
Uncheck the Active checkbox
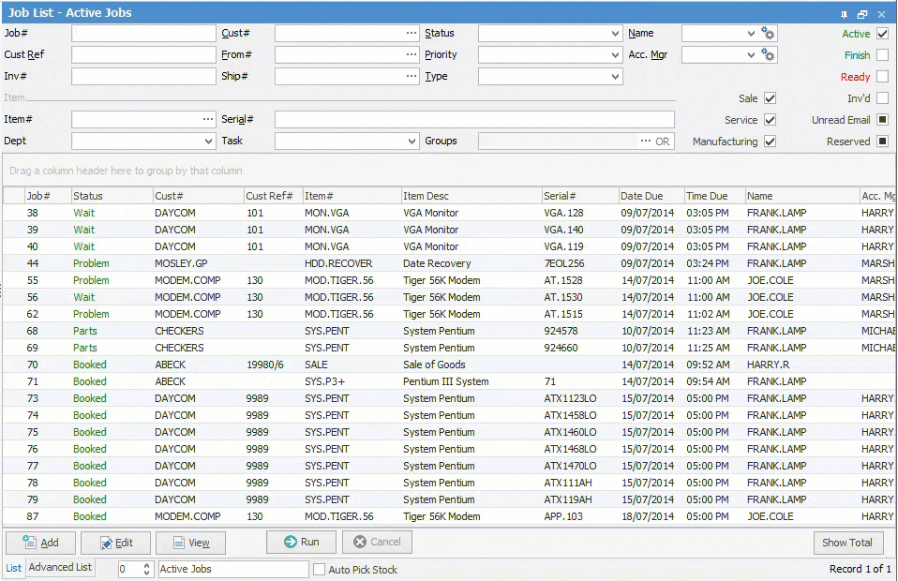click(x=882, y=34)
